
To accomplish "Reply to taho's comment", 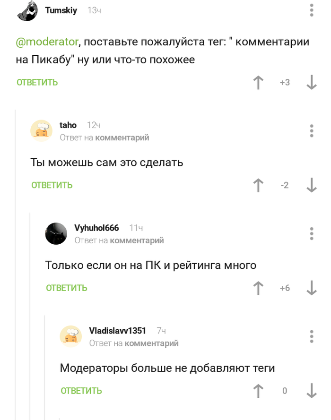I will 52,185.
